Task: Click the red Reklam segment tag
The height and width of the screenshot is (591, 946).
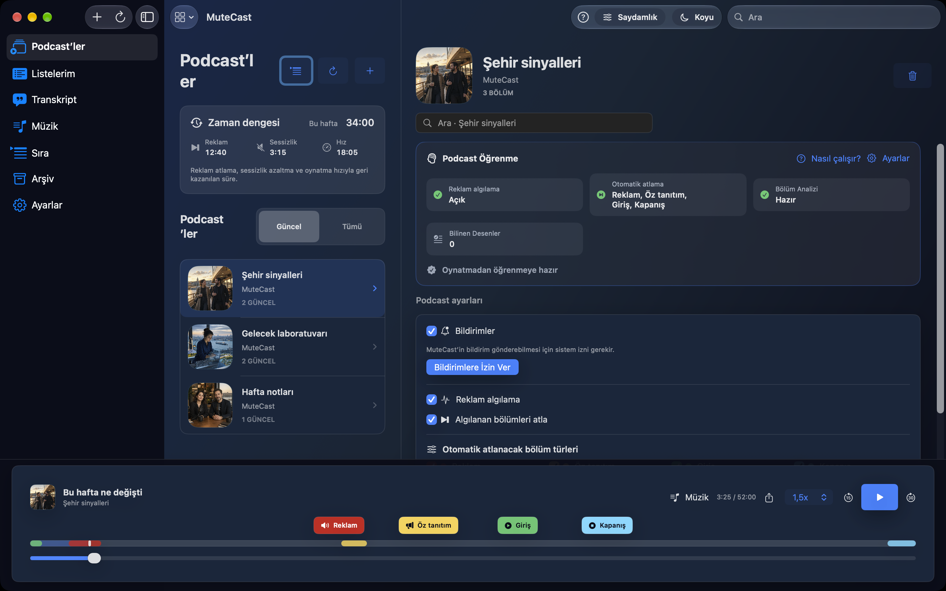Action: pos(339,525)
